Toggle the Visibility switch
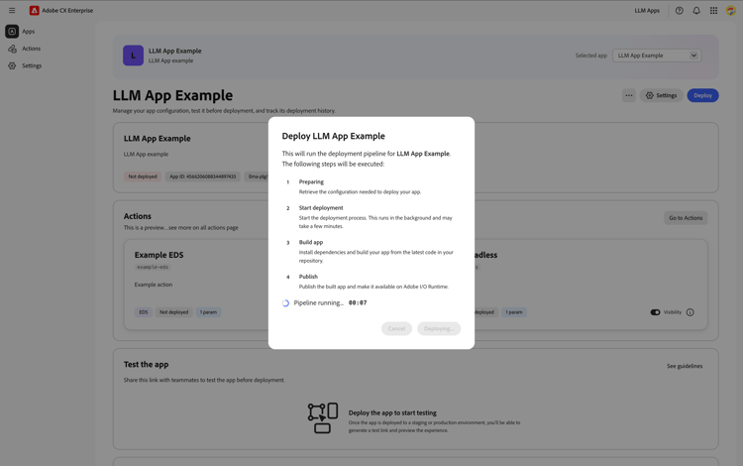This screenshot has width=743, height=466. tap(655, 312)
